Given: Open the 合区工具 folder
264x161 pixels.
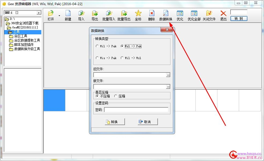Looking at the screenshot, I should pyautogui.click(x=18, y=36).
